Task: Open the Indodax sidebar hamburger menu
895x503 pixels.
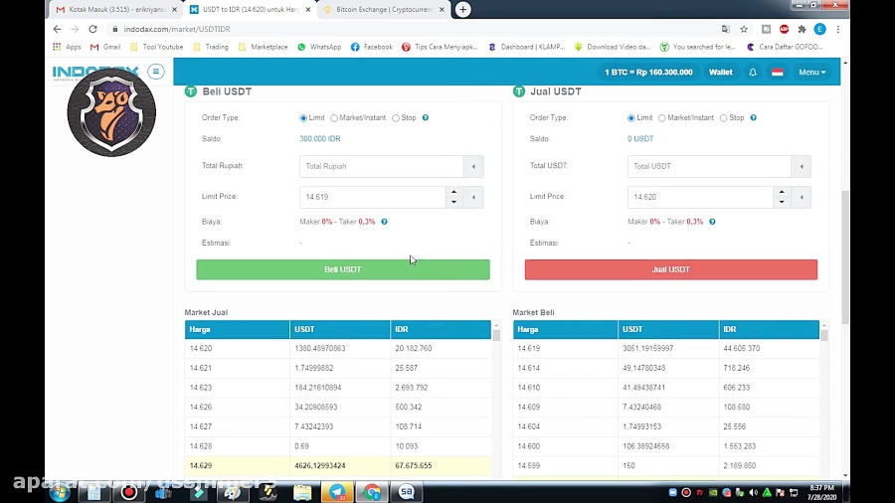Action: 156,72
